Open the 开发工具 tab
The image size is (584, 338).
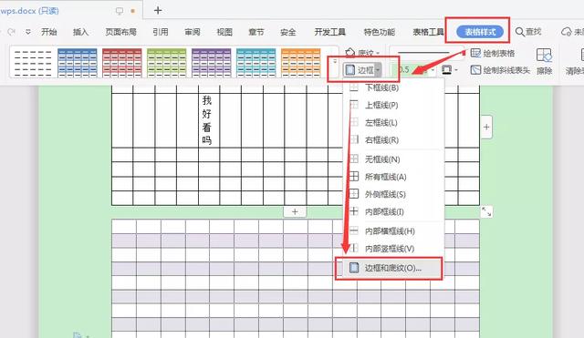click(x=329, y=32)
